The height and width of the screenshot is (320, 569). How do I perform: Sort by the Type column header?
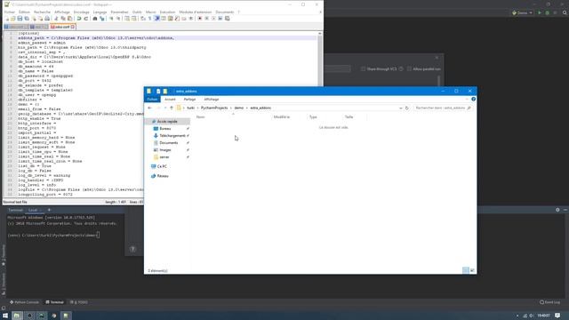click(313, 116)
